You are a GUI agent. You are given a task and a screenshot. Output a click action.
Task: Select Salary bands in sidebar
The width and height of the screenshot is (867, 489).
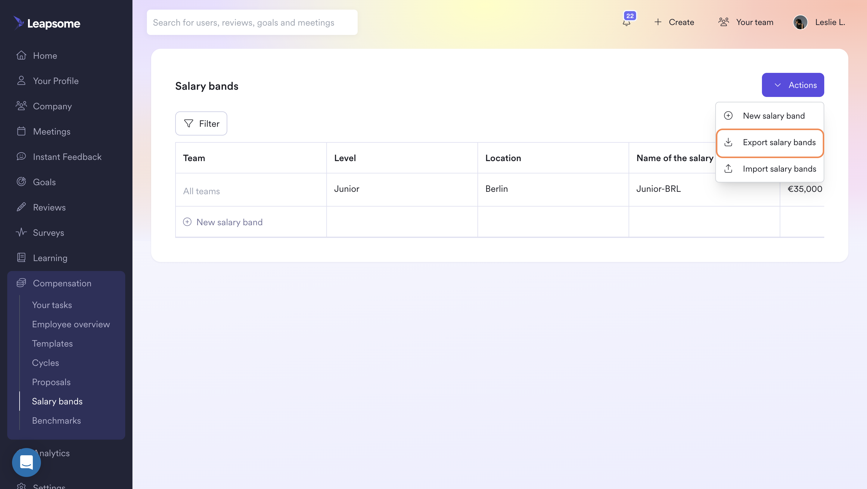click(x=57, y=401)
